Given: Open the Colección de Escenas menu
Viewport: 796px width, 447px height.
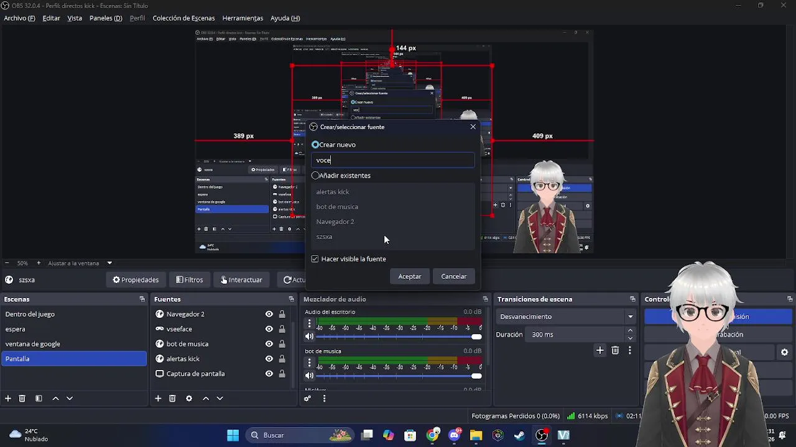Looking at the screenshot, I should point(183,18).
